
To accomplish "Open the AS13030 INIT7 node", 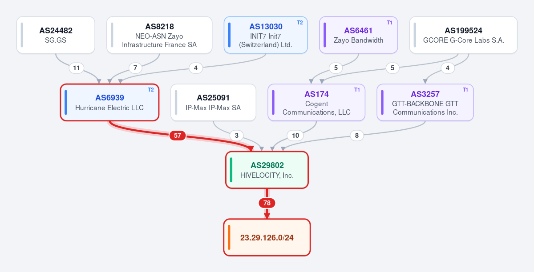I will [x=266, y=35].
